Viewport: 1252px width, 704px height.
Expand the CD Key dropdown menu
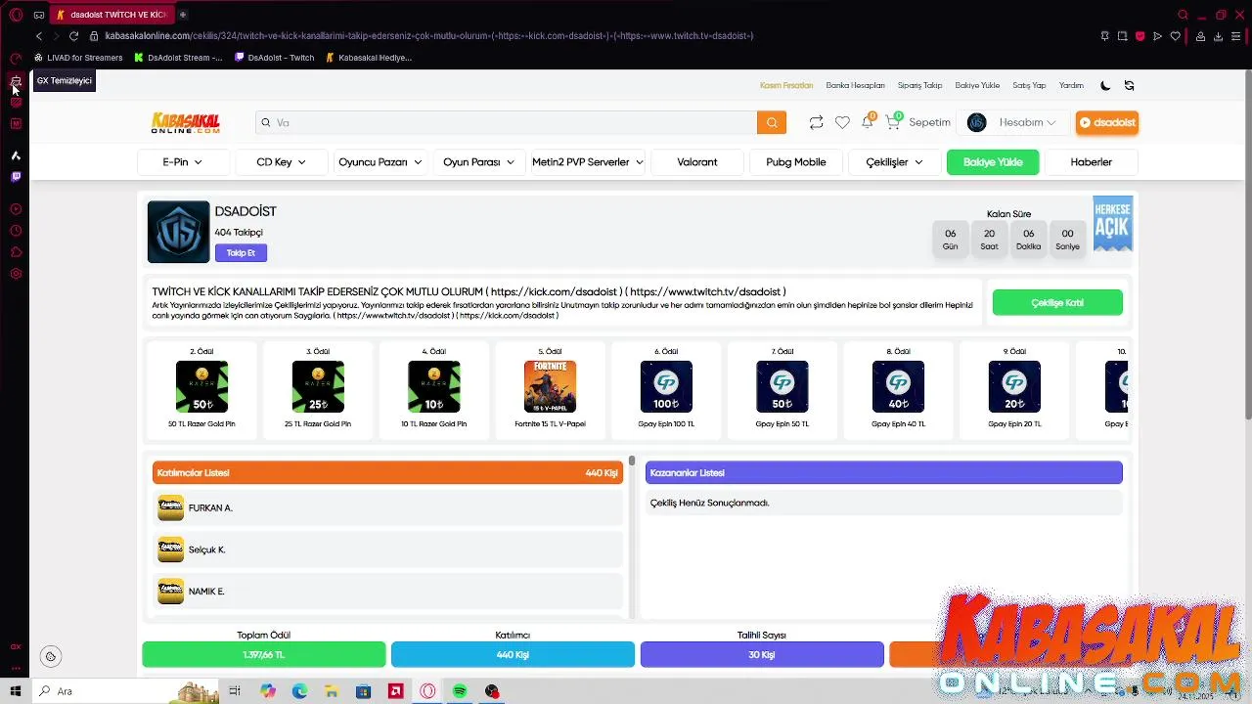pyautogui.click(x=281, y=162)
